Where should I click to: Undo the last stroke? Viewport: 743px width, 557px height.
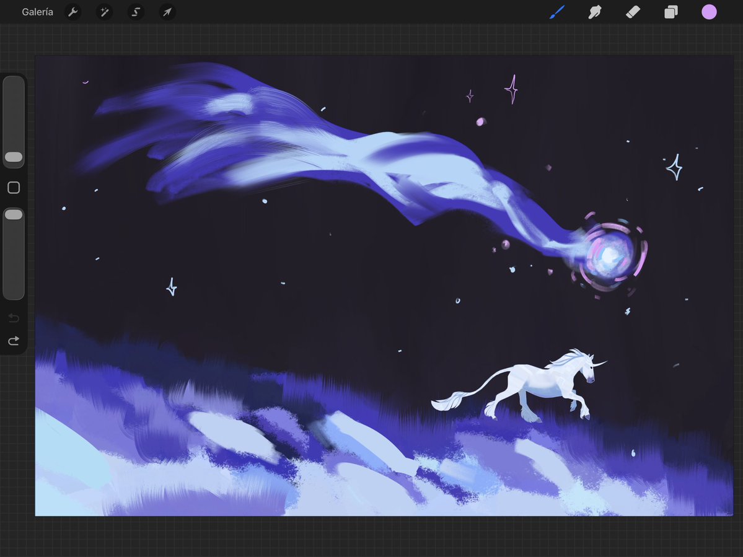pyautogui.click(x=14, y=318)
